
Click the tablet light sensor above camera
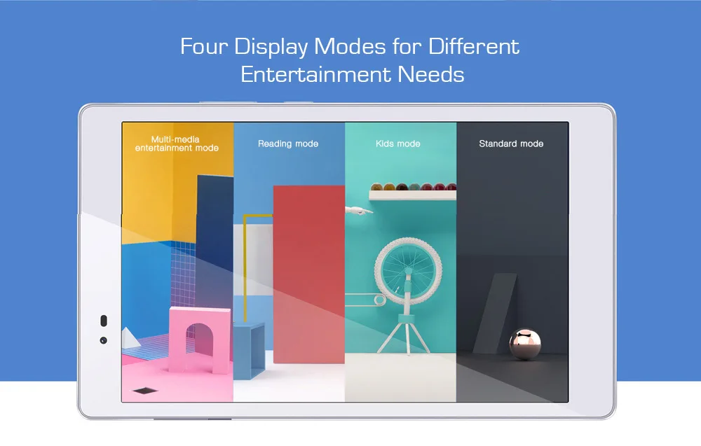pyautogui.click(x=103, y=321)
